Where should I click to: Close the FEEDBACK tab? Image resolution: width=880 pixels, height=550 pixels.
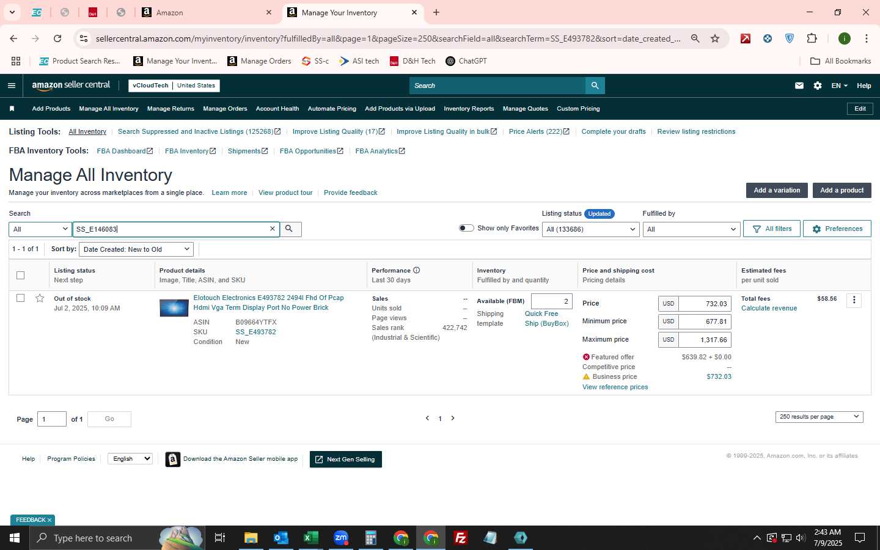[50, 520]
